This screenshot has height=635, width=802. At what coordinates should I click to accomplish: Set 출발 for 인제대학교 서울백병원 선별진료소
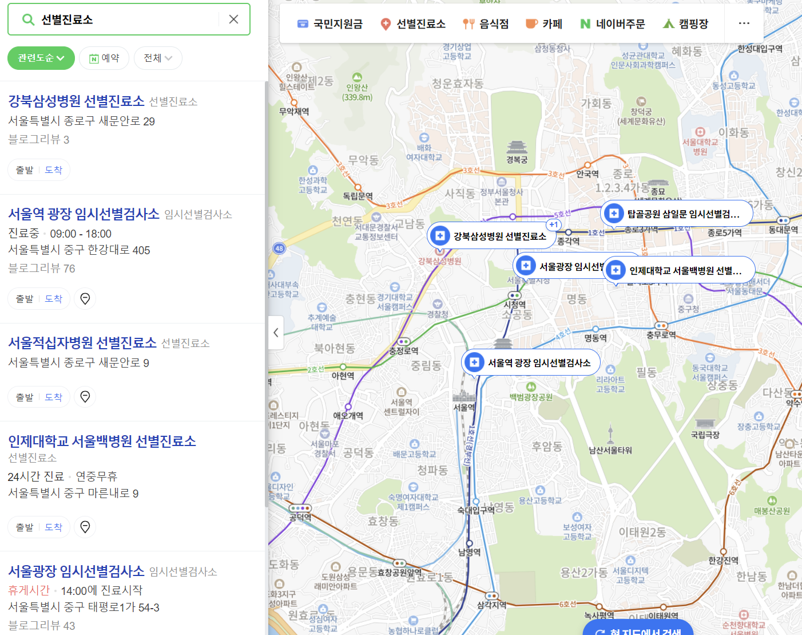coord(25,527)
